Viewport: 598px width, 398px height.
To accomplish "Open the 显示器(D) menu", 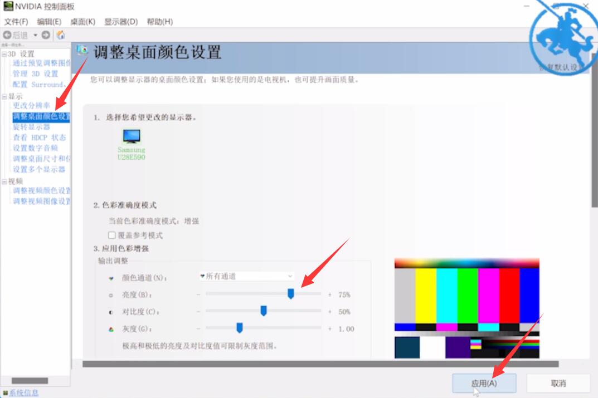I will (121, 22).
